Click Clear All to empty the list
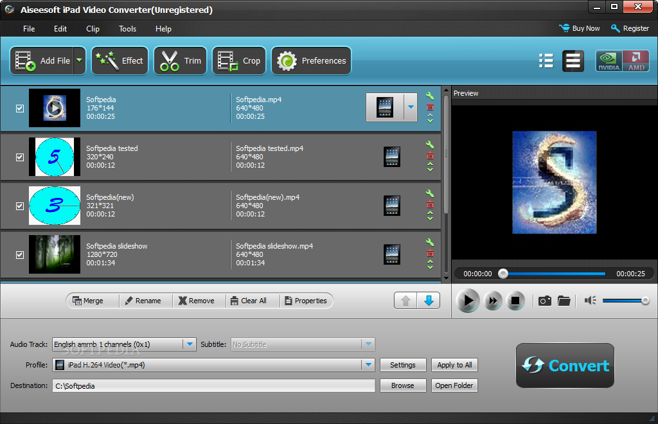 coord(249,301)
